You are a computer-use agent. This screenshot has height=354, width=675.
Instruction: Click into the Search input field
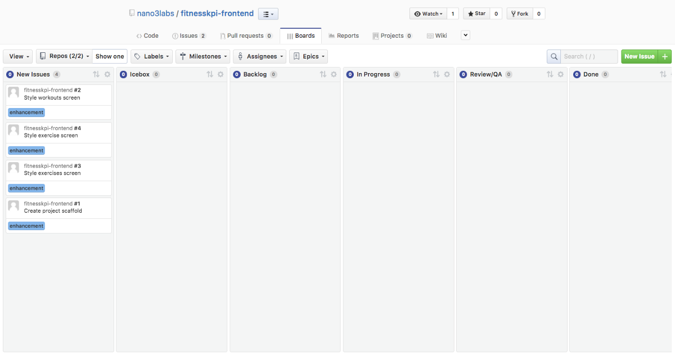588,56
